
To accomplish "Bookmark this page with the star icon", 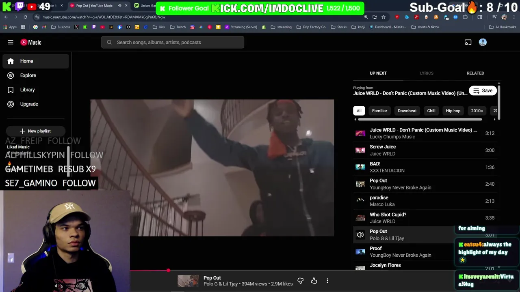I will [x=383, y=17].
